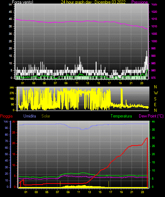The height and width of the screenshot is (197, 165).
Task: Click the Pressione axis title
Action: click(140, 2)
